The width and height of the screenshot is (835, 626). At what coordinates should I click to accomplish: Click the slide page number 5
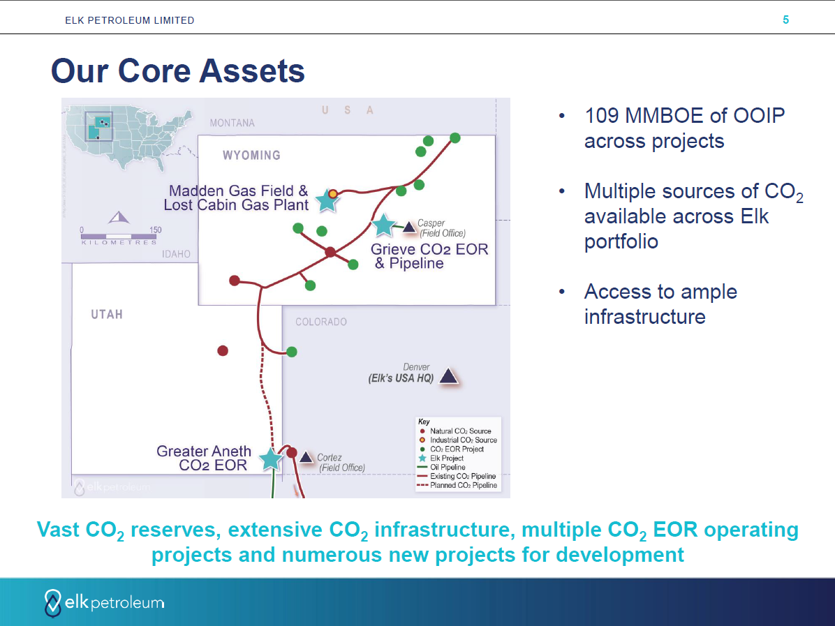785,20
